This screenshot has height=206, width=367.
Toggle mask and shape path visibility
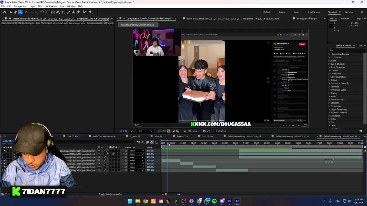tap(169, 131)
